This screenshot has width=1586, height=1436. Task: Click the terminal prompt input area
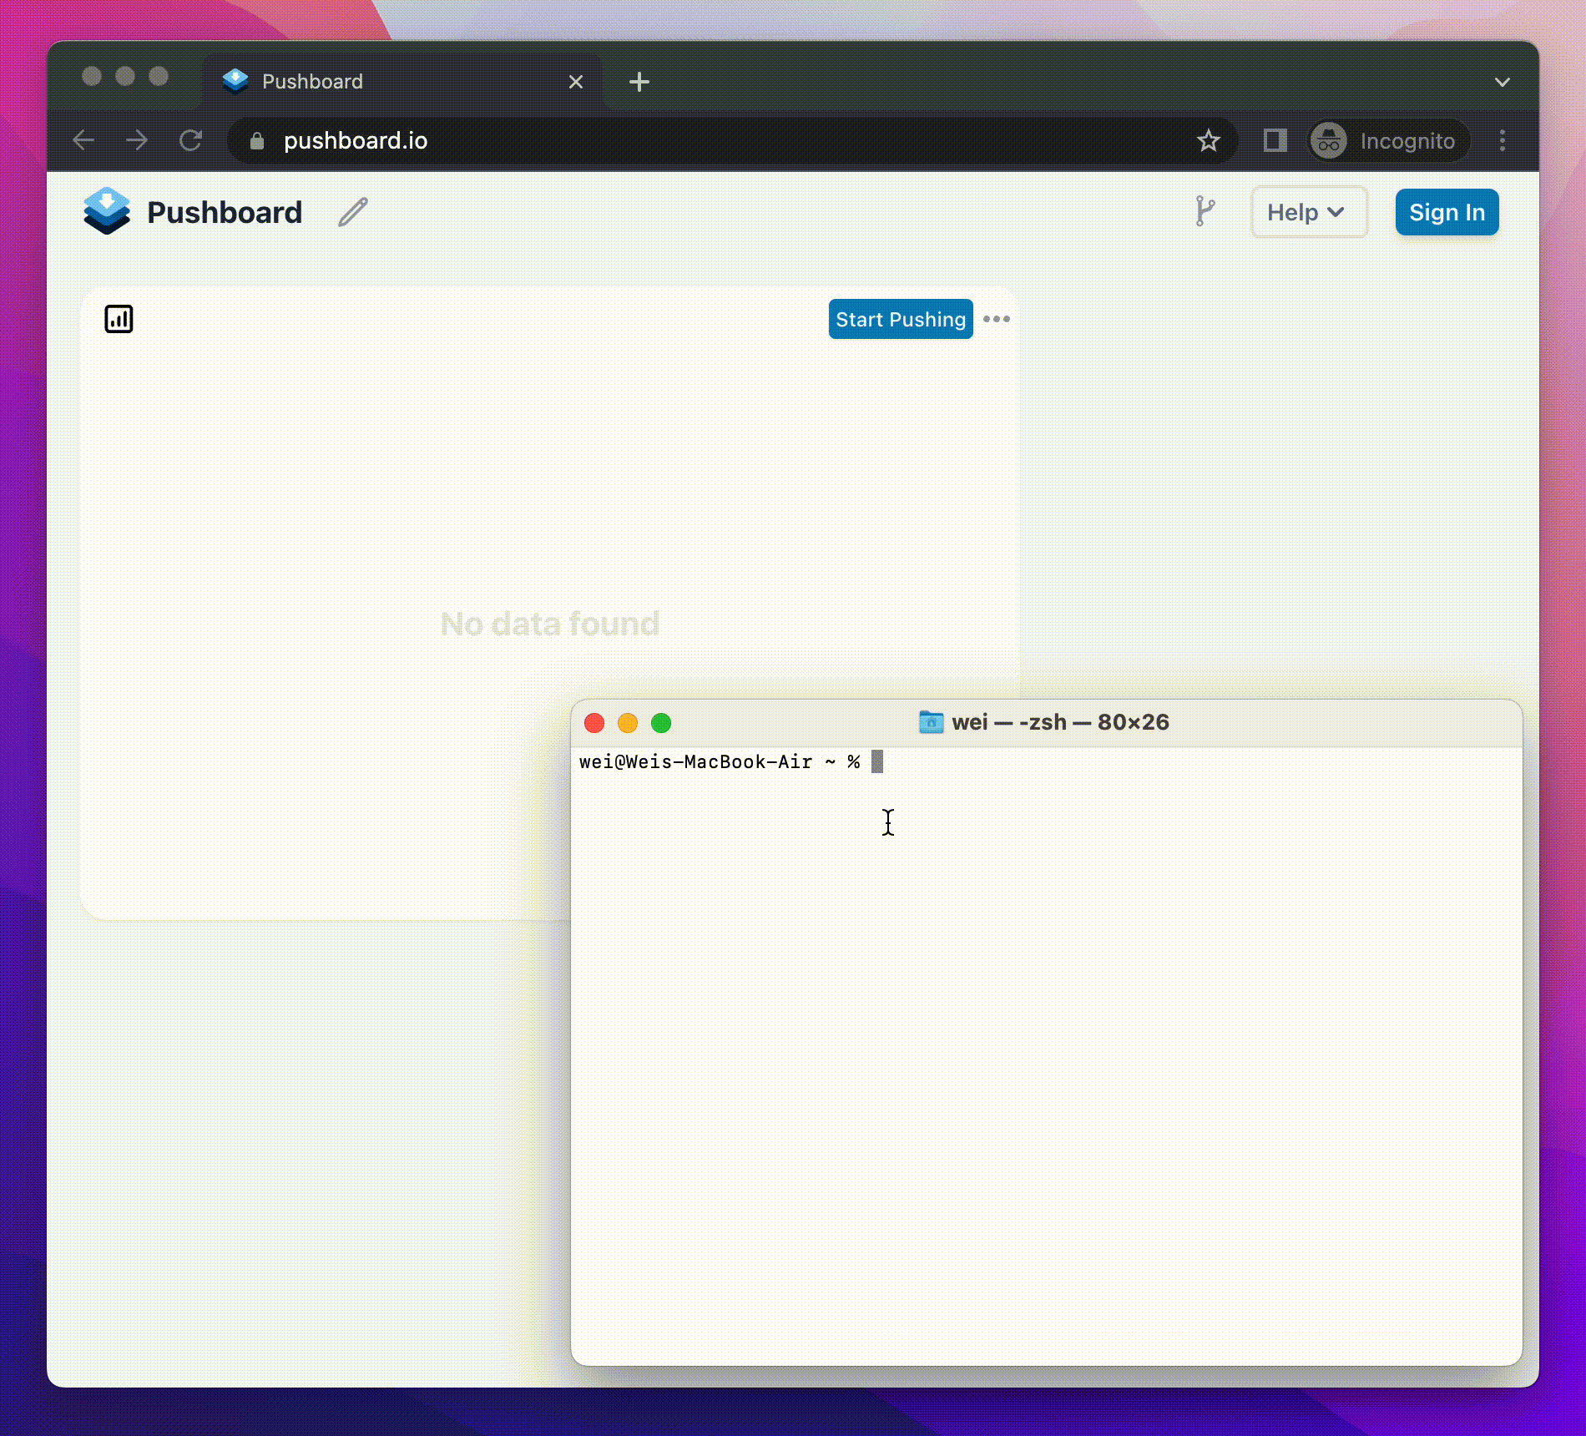(878, 761)
